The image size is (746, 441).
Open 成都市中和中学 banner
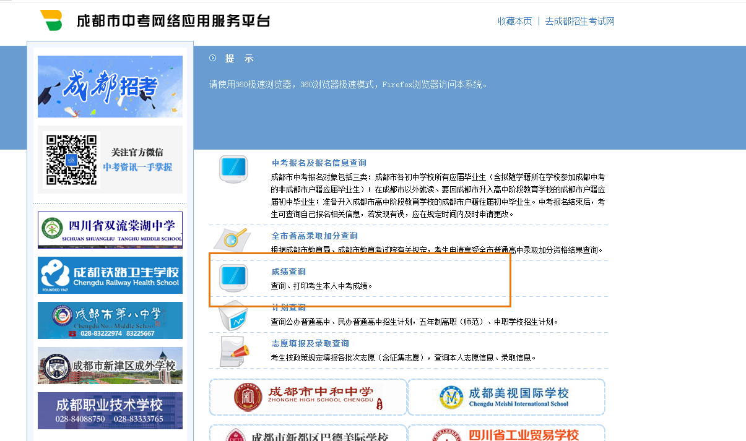click(x=308, y=397)
